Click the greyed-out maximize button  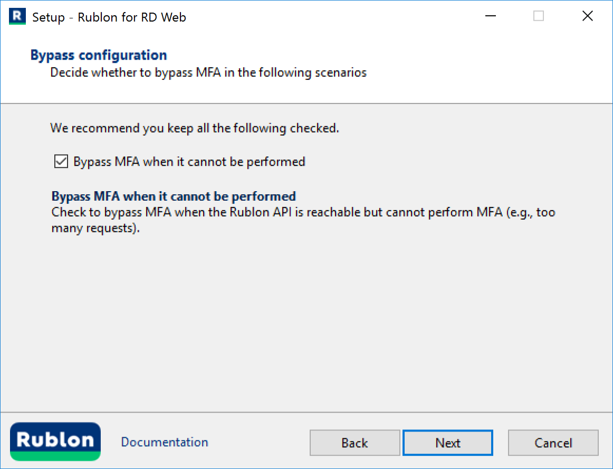pyautogui.click(x=538, y=16)
